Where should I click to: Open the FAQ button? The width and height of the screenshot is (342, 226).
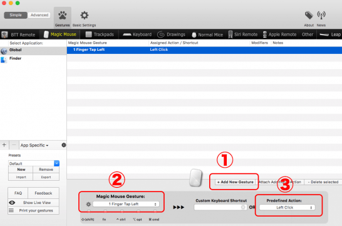click(x=18, y=193)
